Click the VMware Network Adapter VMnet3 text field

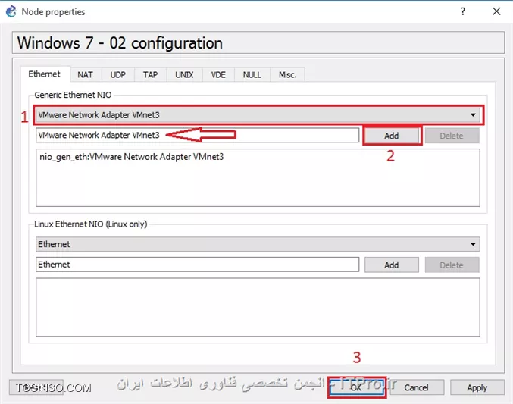(x=197, y=135)
